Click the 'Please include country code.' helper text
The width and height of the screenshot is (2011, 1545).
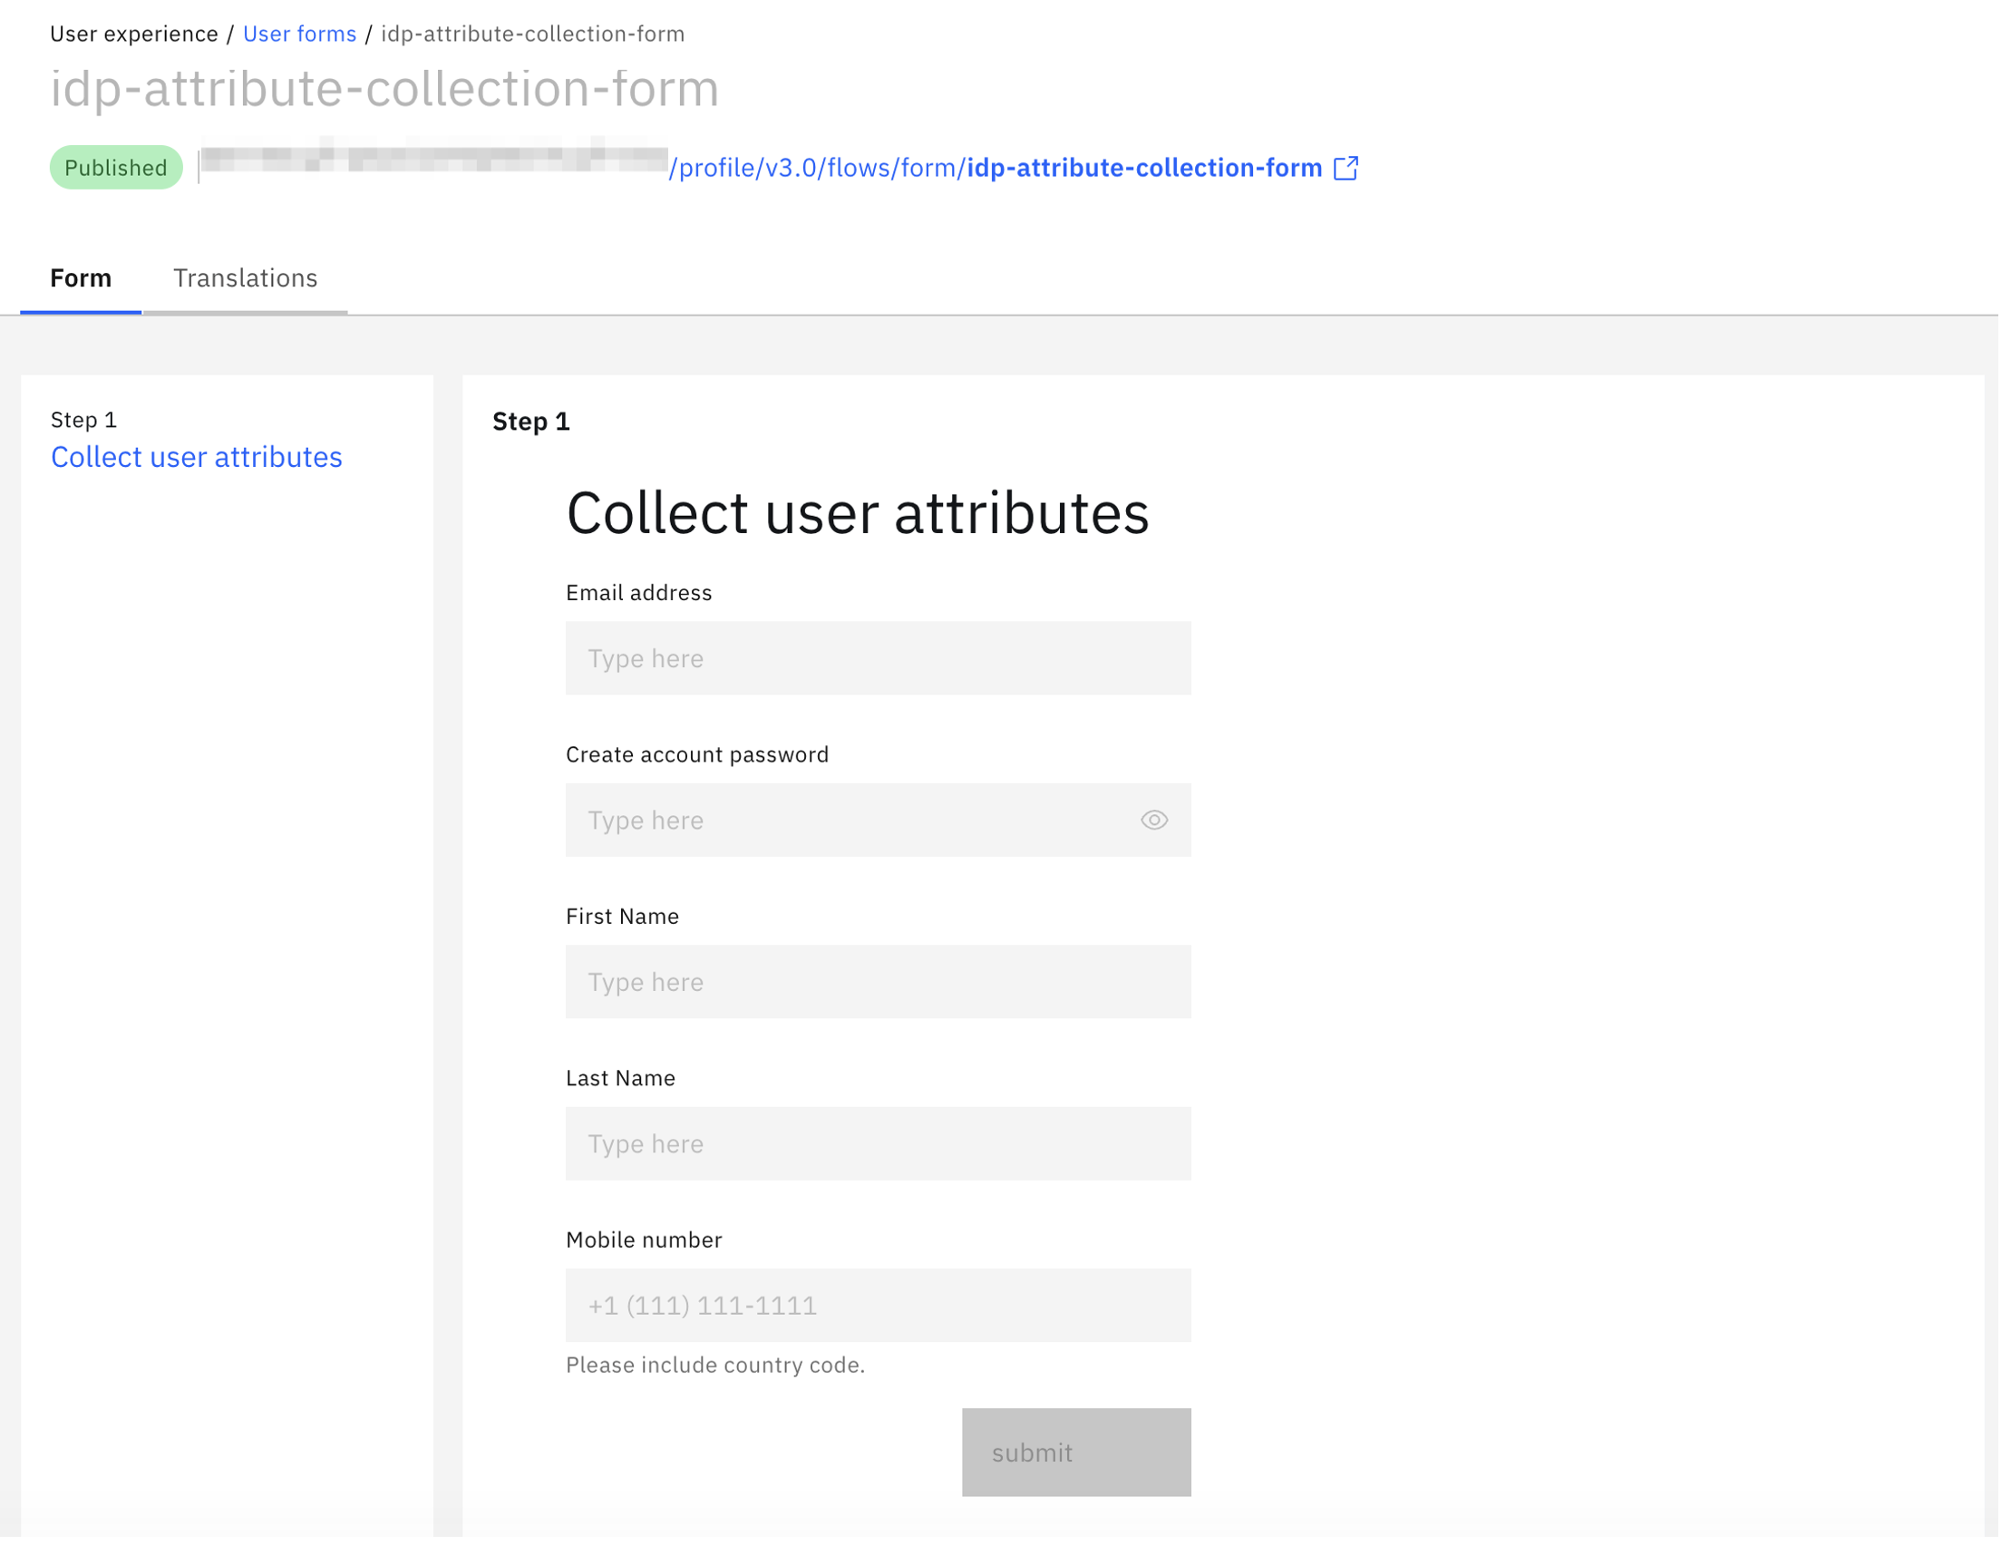click(715, 1365)
